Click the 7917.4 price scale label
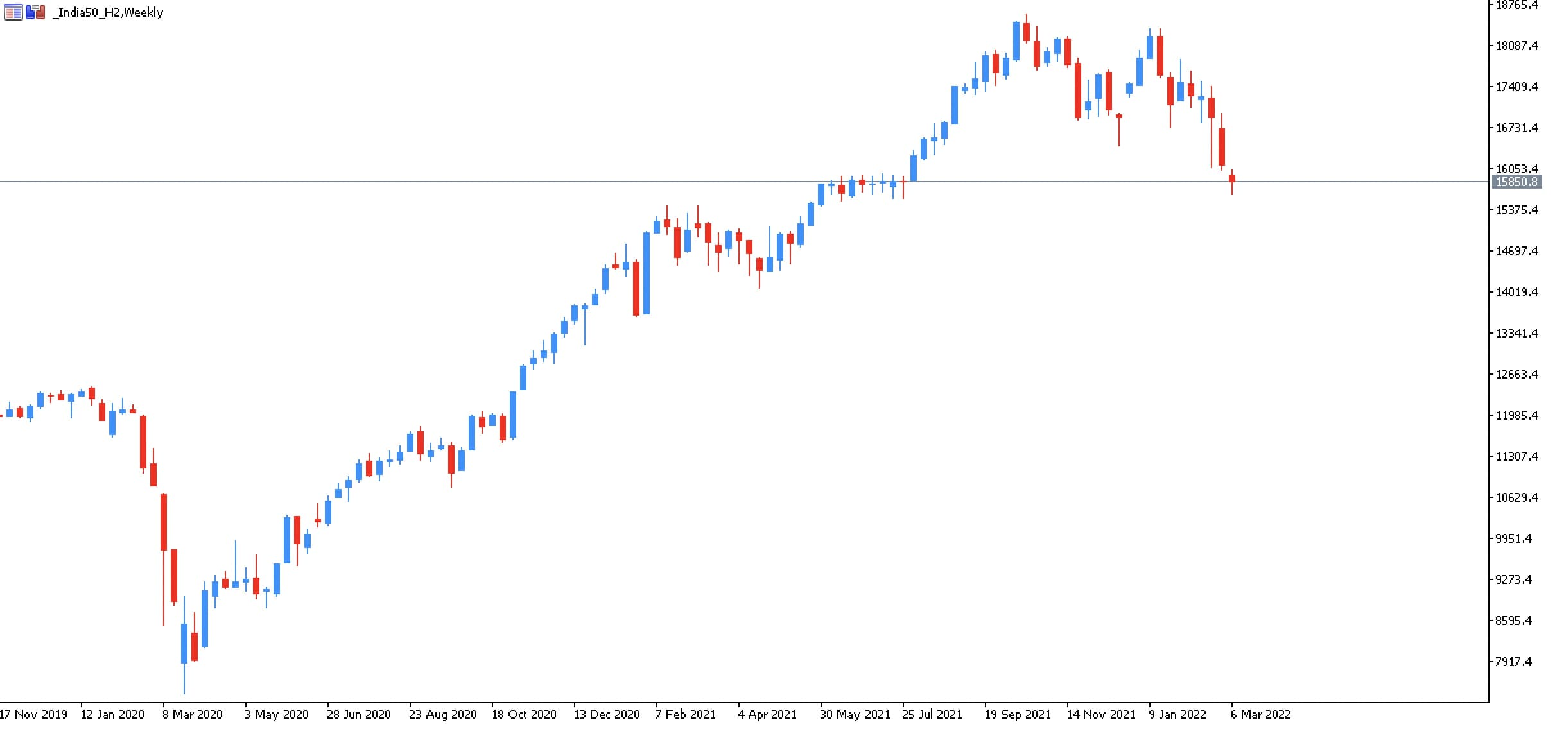The height and width of the screenshot is (729, 1555). (1513, 662)
